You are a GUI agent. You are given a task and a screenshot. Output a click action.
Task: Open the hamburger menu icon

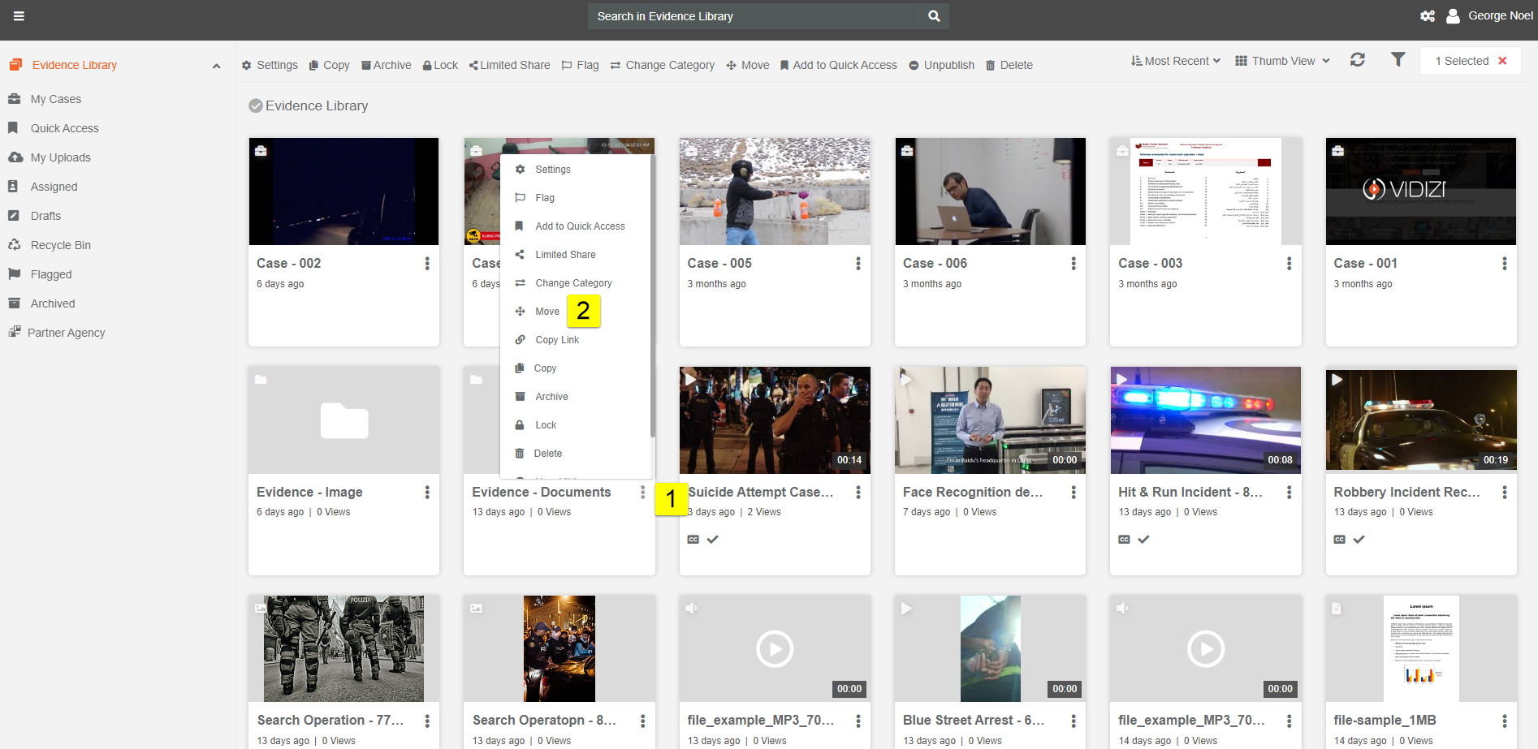click(19, 16)
